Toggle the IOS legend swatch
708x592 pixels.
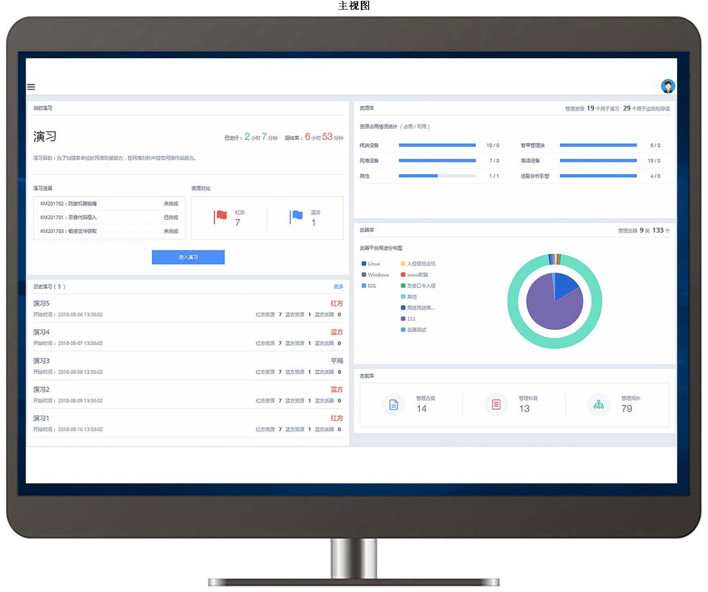(364, 286)
